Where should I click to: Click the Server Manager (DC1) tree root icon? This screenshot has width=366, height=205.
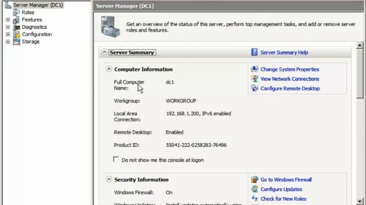coord(8,5)
